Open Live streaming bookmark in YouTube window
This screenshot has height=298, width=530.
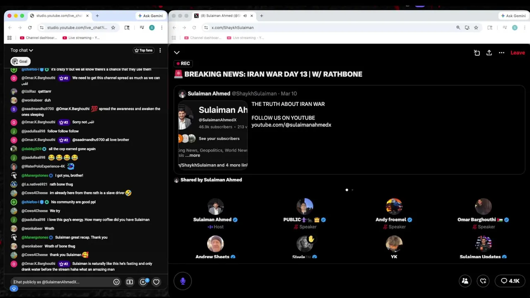(81, 38)
